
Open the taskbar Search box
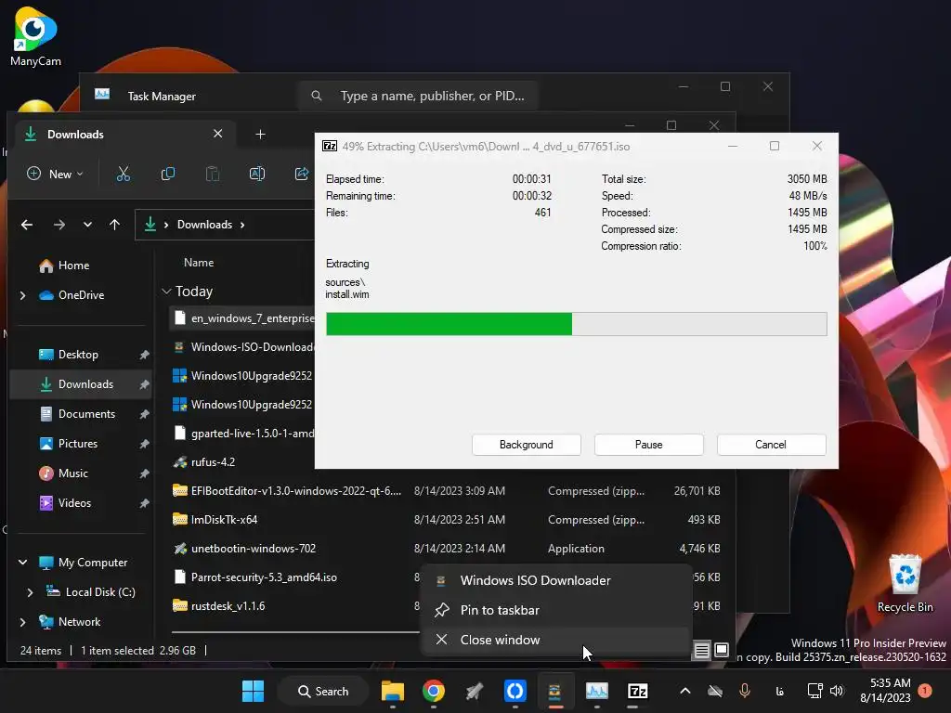(x=322, y=691)
